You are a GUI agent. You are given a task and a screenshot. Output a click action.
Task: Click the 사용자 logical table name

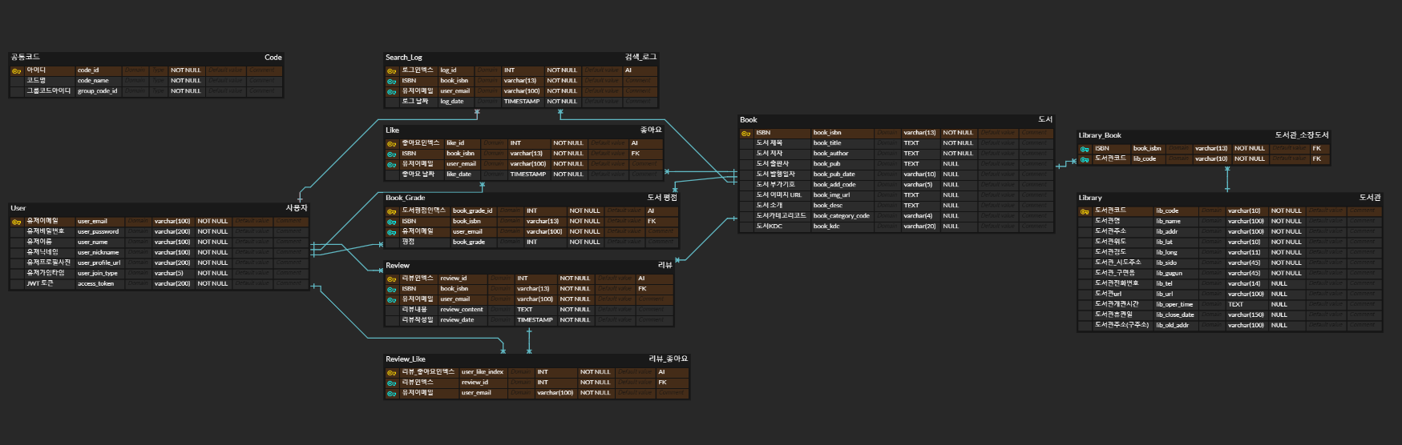click(297, 208)
